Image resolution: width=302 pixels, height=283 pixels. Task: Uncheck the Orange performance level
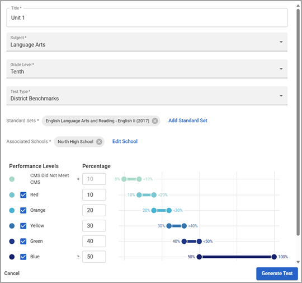point(23,210)
